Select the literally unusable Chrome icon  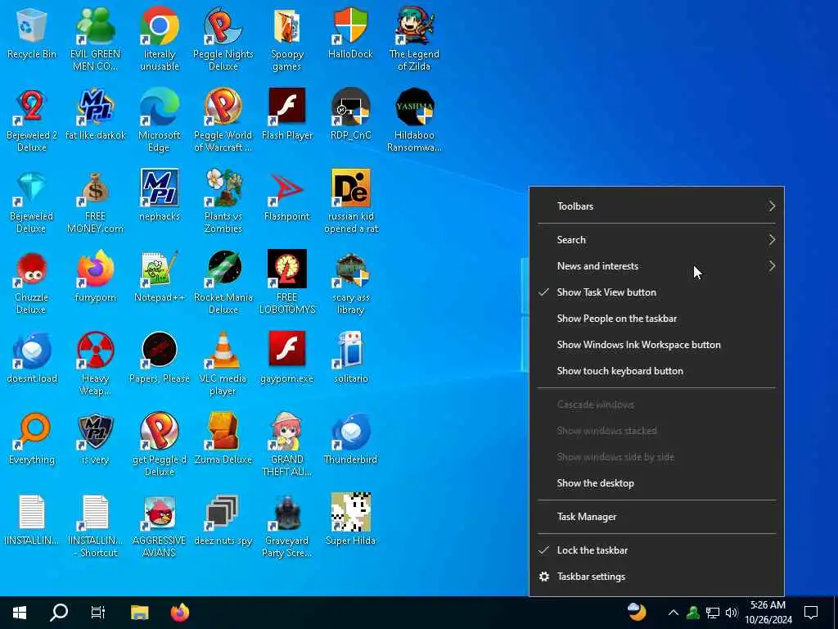tap(160, 25)
